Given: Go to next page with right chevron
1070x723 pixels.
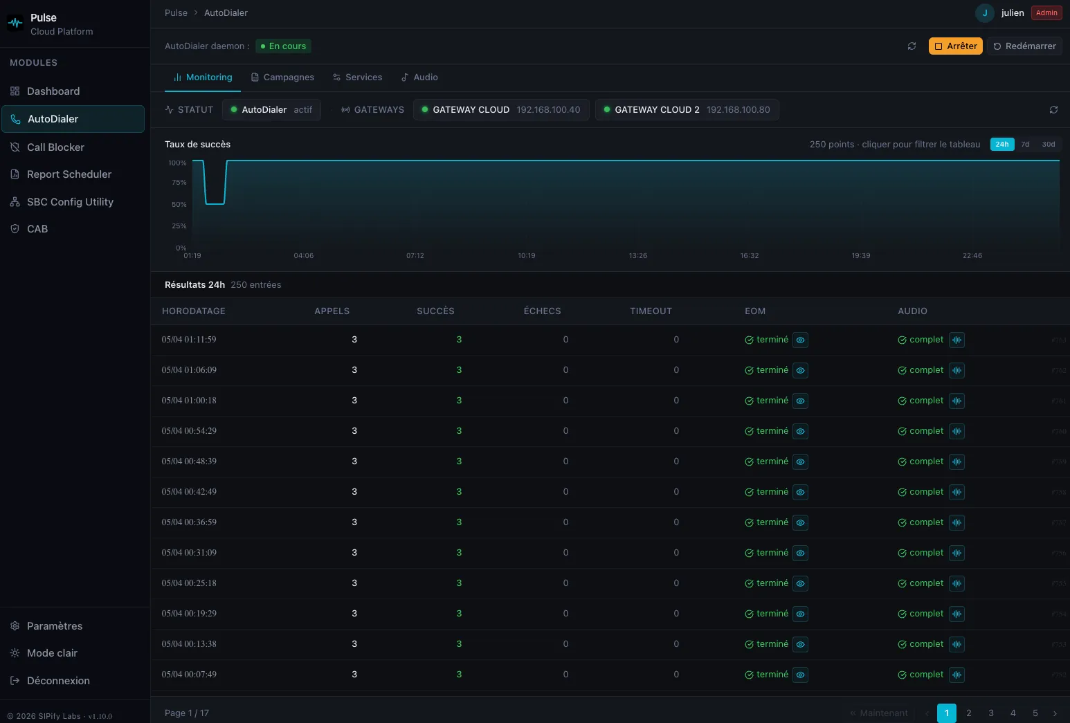Looking at the screenshot, I should pos(1055,713).
